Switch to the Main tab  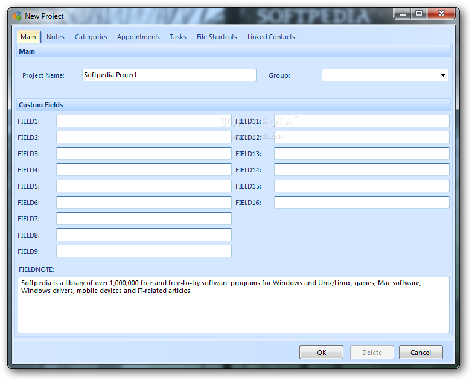point(28,37)
